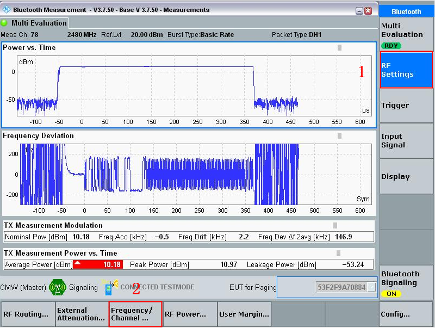
Task: Minimize the Bluetooth Measurement window
Action: coord(359,11)
